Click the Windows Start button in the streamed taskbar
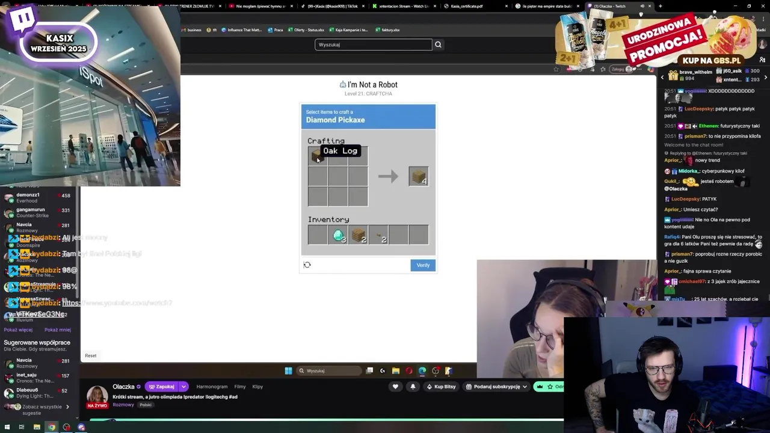Screen dimensions: 770x433 (288, 370)
